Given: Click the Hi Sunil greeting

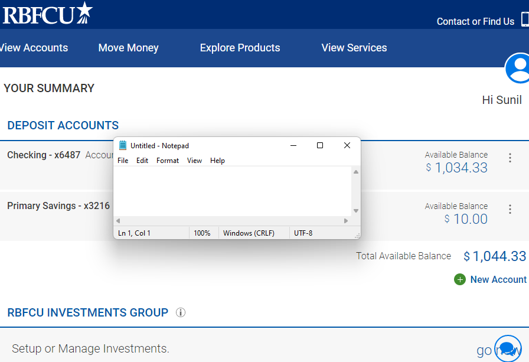Looking at the screenshot, I should 502,100.
